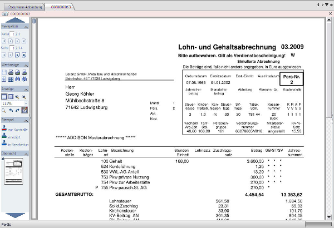The image size is (334, 228).
Task: Open tab list dropdown arrow top right
Action: (x=326, y=4)
